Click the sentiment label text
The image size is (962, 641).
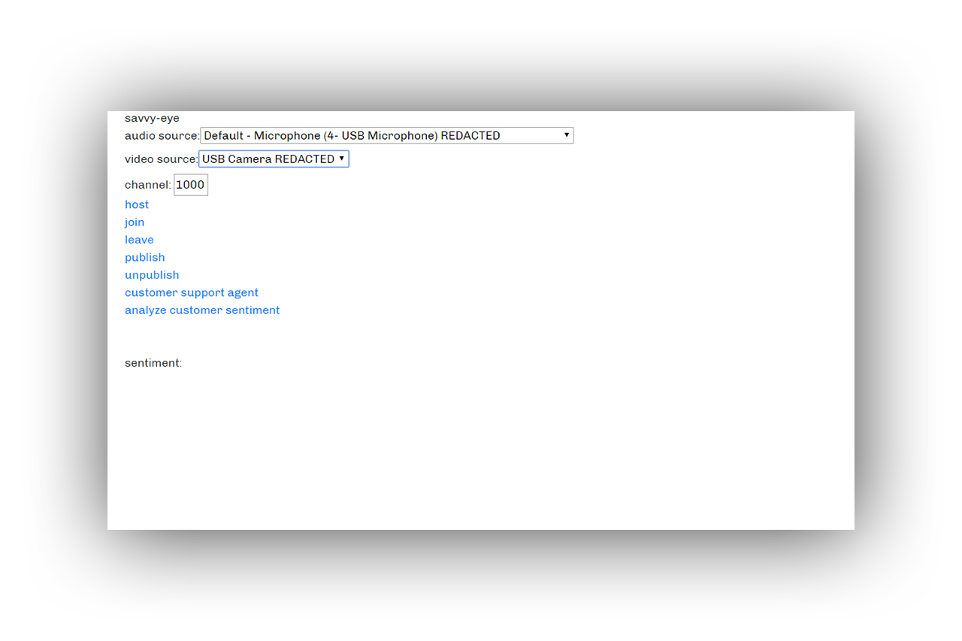coord(153,363)
